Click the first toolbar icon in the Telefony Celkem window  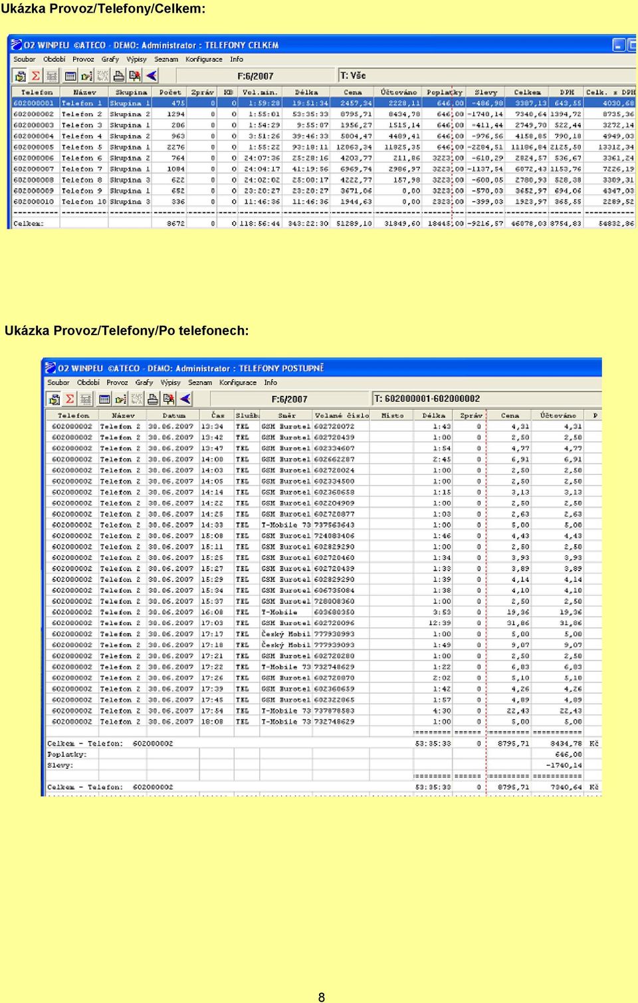point(20,76)
